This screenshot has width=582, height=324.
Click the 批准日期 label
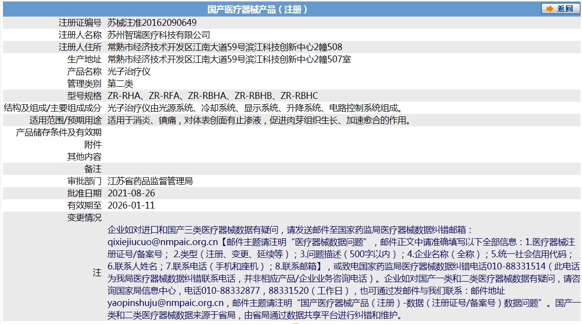click(x=84, y=193)
